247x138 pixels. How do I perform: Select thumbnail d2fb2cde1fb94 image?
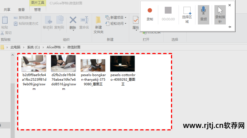(x=63, y=63)
